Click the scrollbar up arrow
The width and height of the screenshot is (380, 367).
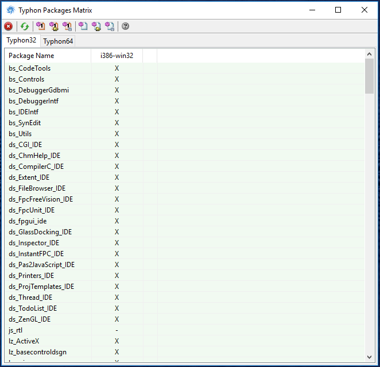click(x=369, y=54)
